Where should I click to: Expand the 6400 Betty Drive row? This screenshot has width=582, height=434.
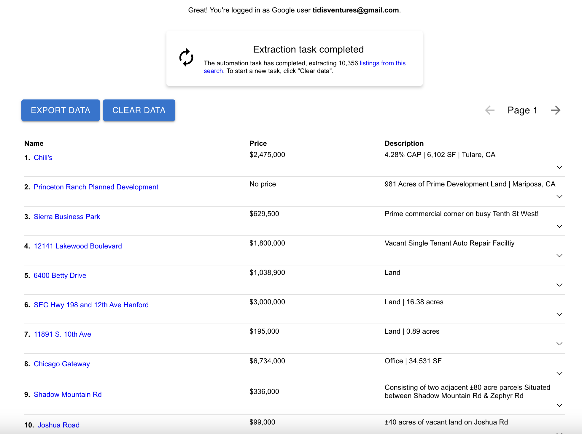pos(559,285)
